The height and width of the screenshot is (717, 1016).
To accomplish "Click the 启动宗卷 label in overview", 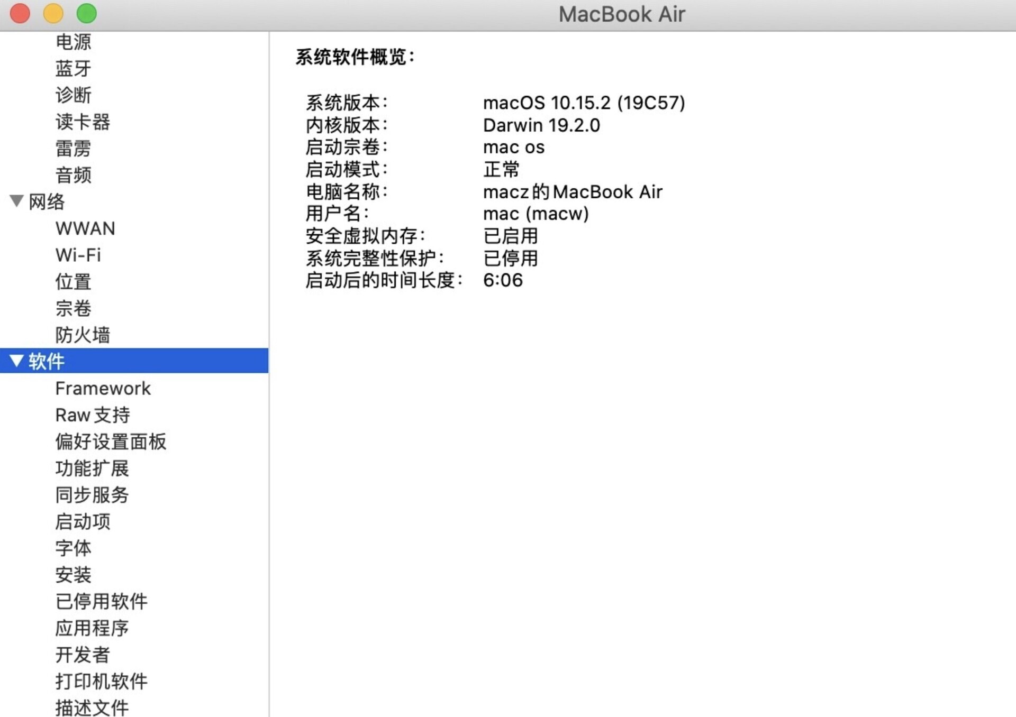I will click(347, 147).
